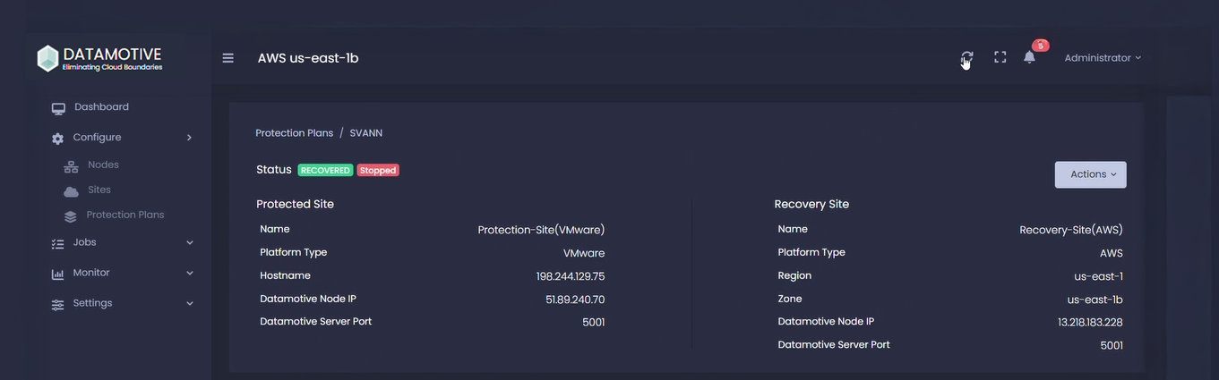Select Nodes in the sidebar

[103, 165]
